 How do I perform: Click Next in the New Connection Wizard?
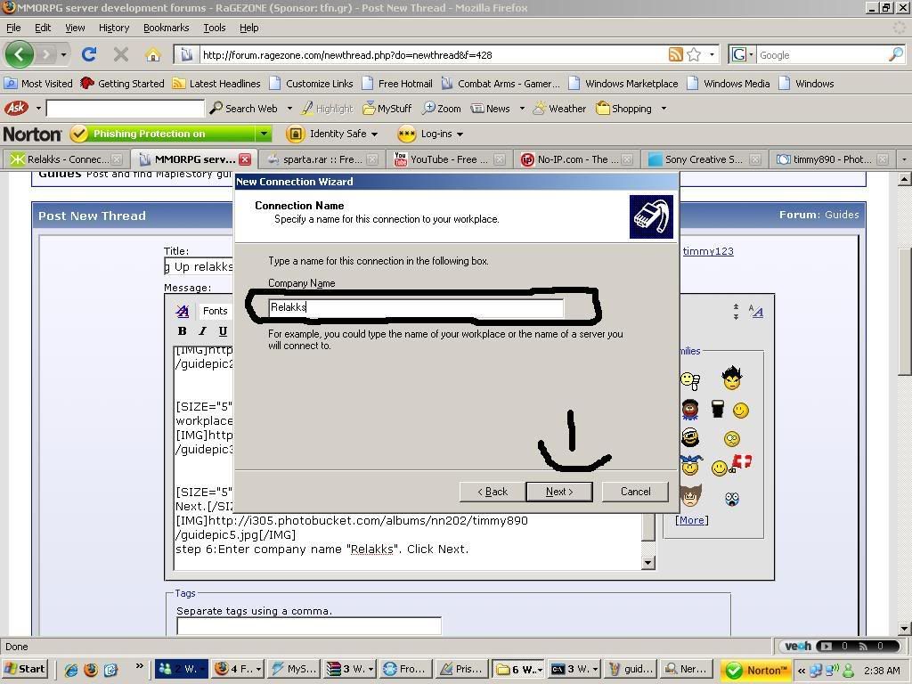(x=559, y=492)
